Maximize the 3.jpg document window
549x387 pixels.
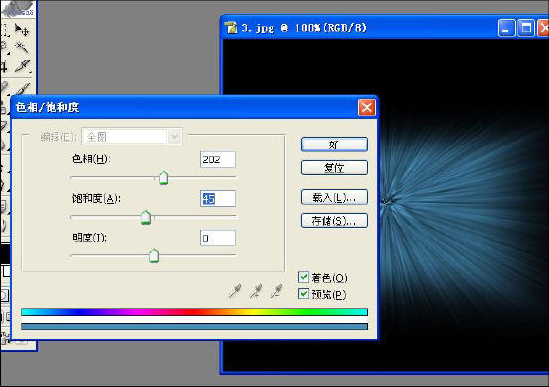526,28
